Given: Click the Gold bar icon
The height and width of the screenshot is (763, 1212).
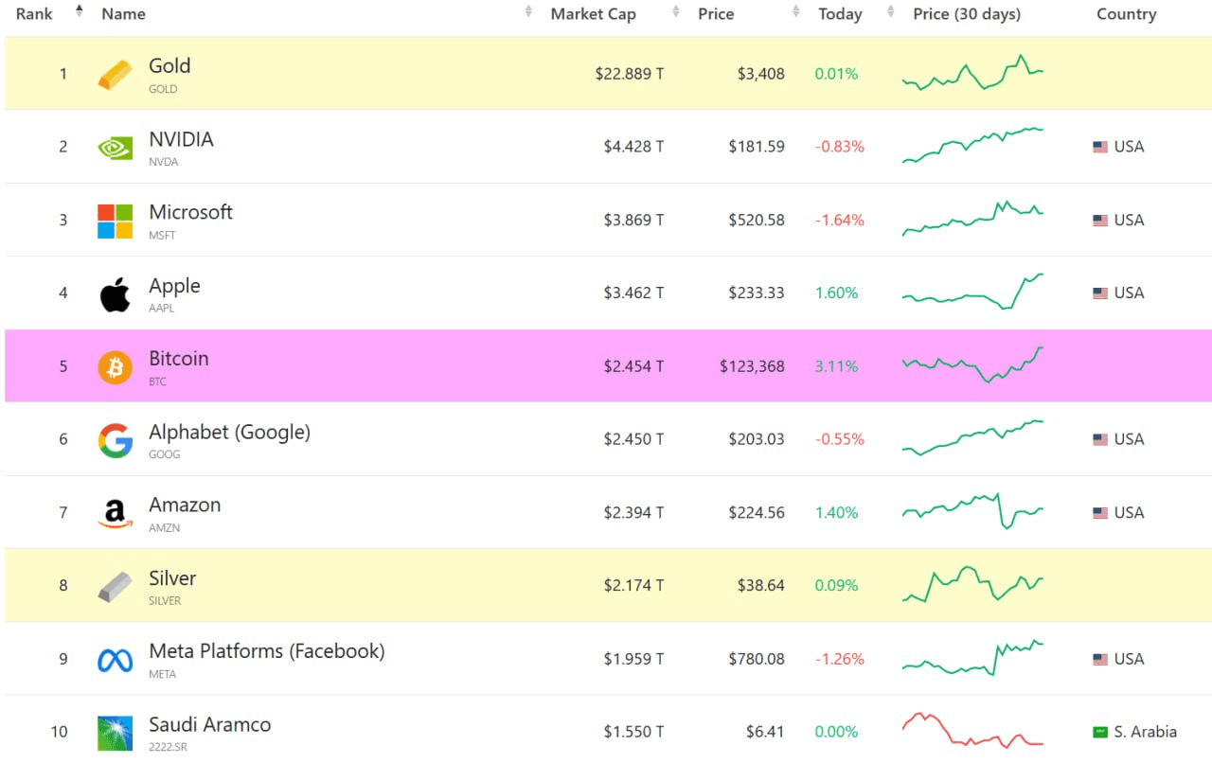Looking at the screenshot, I should pos(116,75).
